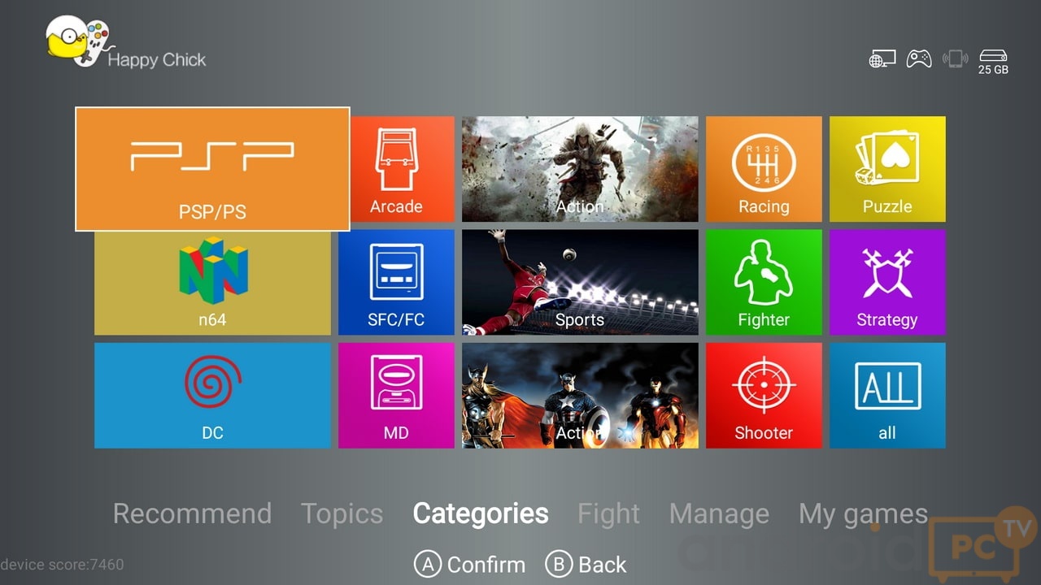1041x585 pixels.
Task: Select the Arcade cabinet tile
Action: [x=396, y=169]
